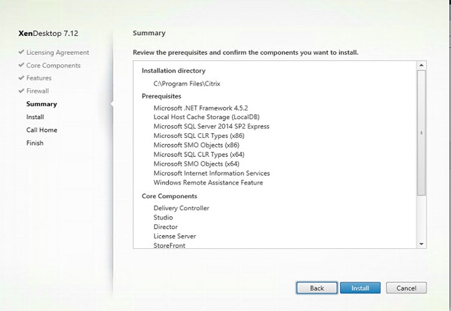Select the Finish step in sidebar

(x=35, y=143)
